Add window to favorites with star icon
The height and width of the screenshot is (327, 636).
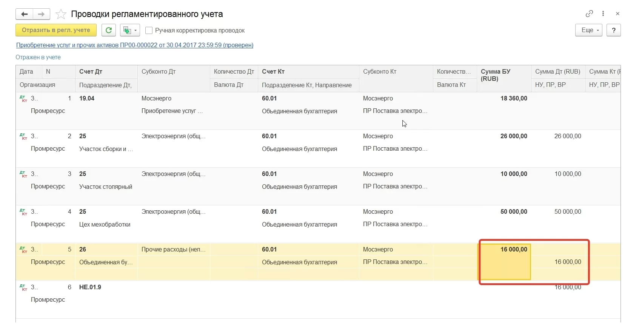tap(61, 14)
